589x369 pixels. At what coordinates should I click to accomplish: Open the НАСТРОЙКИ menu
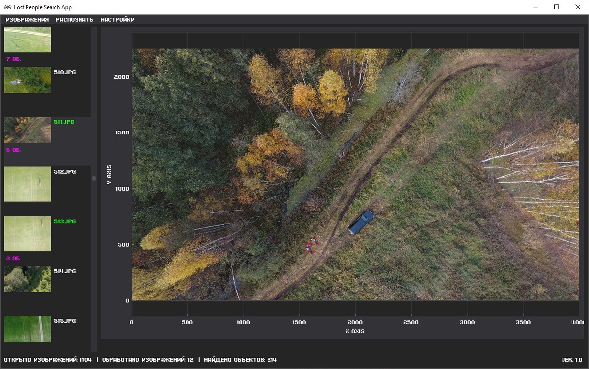coord(117,20)
